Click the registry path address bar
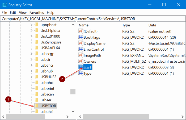This screenshot has height=120, width=186. click(93, 19)
